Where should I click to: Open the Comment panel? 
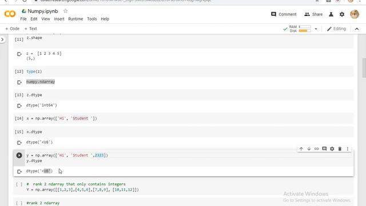[x=284, y=14]
